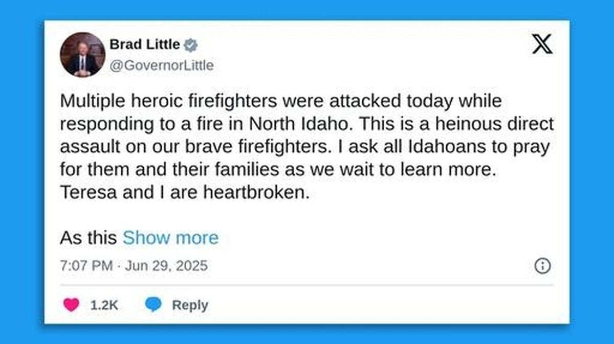Open Brad Little's profile picture
Image resolution: width=614 pixels, height=344 pixels.
pyautogui.click(x=82, y=55)
